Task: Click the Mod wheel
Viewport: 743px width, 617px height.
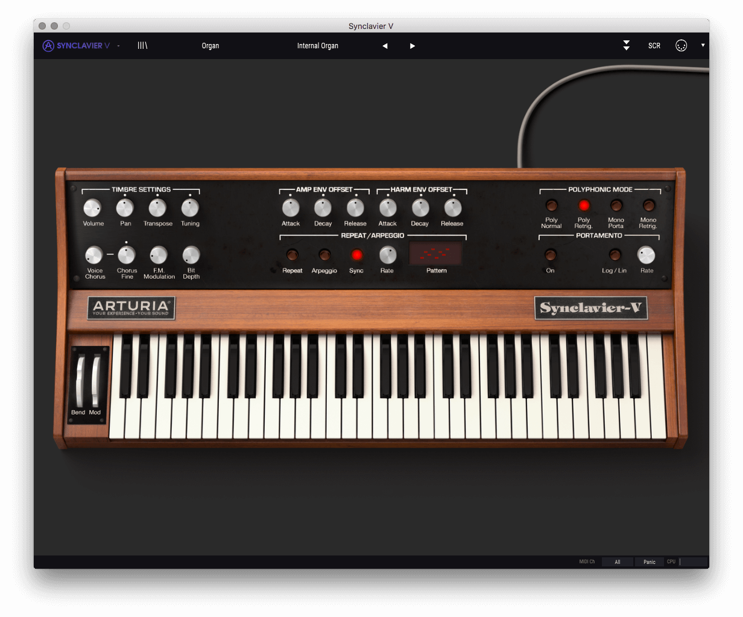Action: pos(95,381)
